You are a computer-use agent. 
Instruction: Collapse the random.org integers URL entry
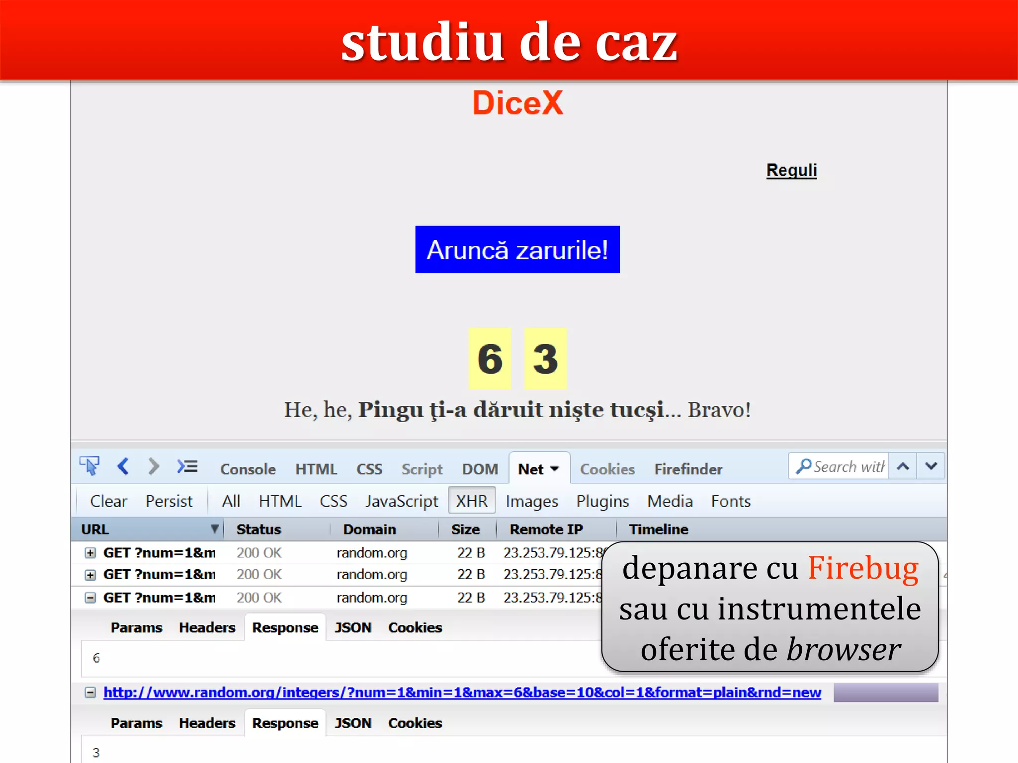pos(90,692)
